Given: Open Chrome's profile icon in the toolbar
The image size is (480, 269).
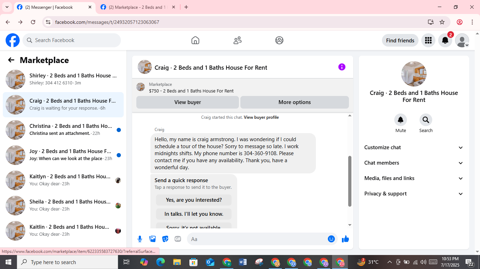Looking at the screenshot, I should (x=460, y=22).
